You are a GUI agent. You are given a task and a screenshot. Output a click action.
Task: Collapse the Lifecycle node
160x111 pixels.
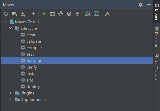click(10, 28)
